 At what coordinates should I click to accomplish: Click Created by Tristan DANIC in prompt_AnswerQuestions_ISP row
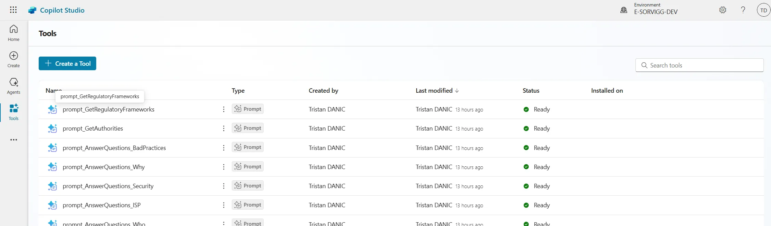click(x=327, y=205)
